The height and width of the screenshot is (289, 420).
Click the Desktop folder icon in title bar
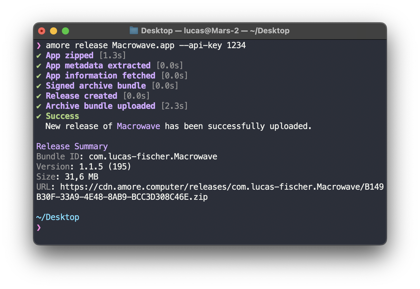click(134, 30)
